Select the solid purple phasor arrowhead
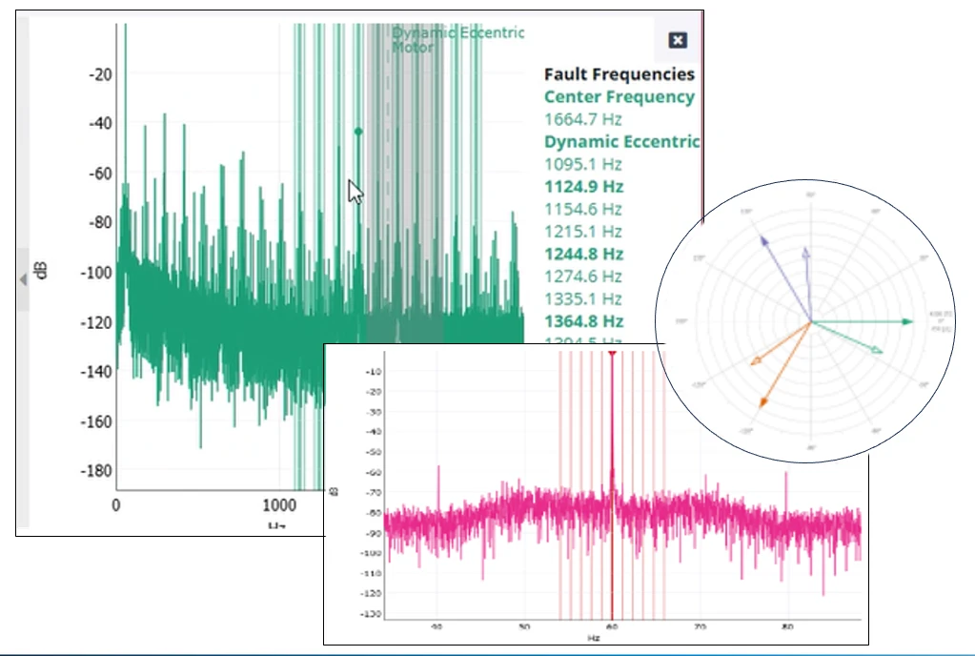 pos(763,239)
